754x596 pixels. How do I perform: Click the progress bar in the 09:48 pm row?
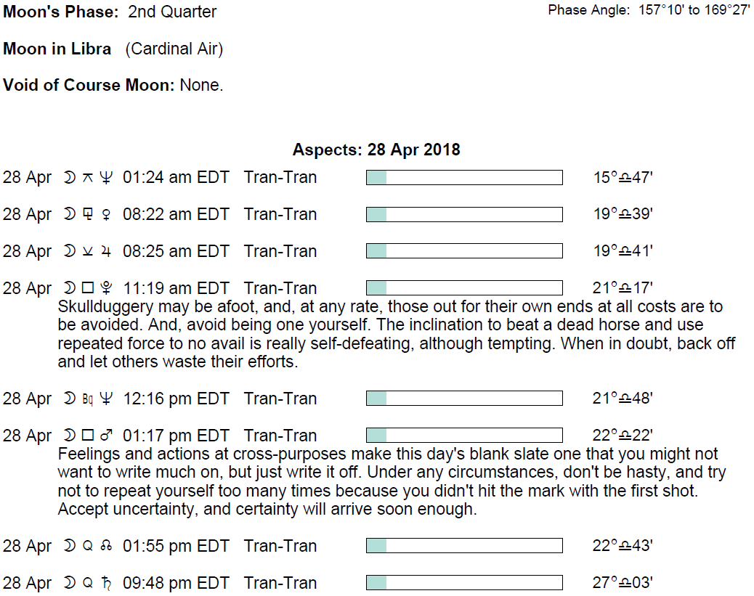(464, 583)
